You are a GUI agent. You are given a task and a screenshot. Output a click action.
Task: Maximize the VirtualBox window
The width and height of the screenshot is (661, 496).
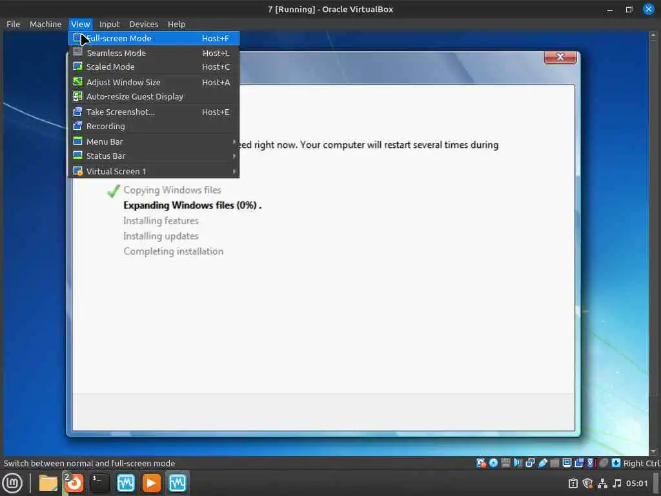click(x=629, y=9)
